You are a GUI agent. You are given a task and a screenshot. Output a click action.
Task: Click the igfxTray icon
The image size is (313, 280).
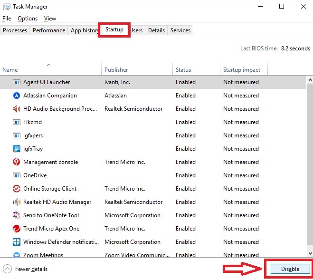pos(16,149)
